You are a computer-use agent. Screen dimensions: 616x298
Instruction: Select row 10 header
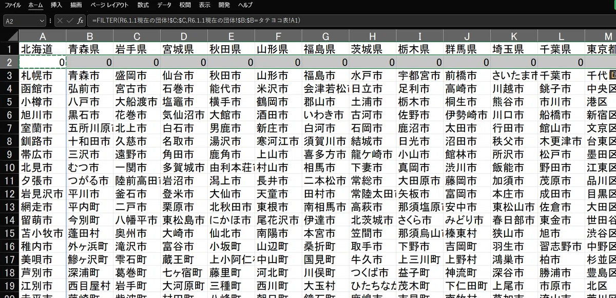(9, 167)
